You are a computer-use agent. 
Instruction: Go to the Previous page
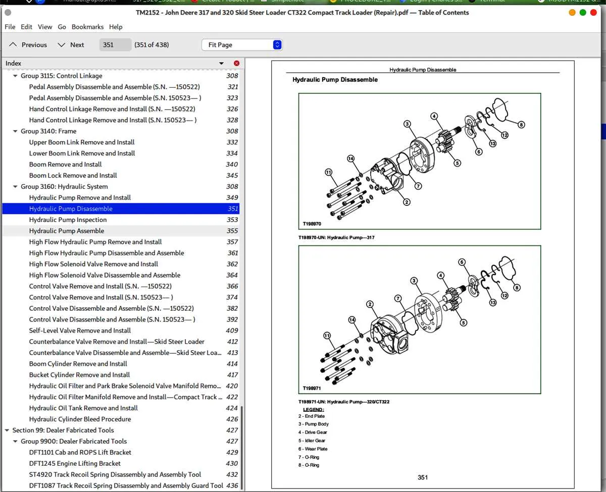click(x=28, y=45)
